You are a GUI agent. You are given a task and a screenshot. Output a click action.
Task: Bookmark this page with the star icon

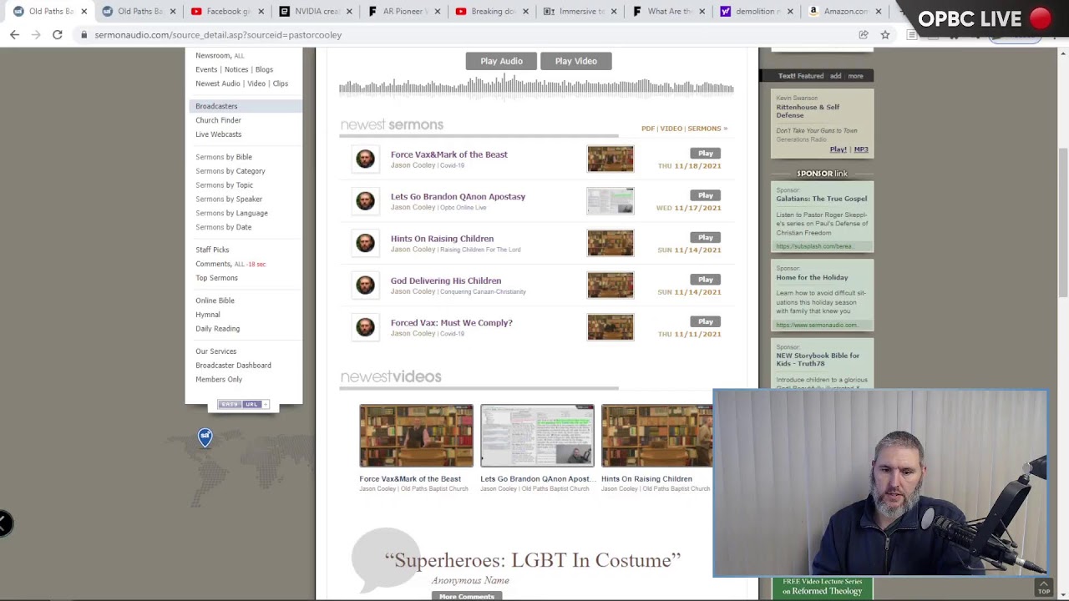pos(885,35)
